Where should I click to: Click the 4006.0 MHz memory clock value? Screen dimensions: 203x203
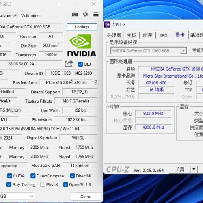pos(153,127)
